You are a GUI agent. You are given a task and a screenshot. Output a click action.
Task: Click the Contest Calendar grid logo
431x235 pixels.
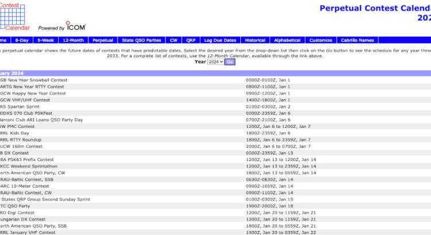coord(14,17)
